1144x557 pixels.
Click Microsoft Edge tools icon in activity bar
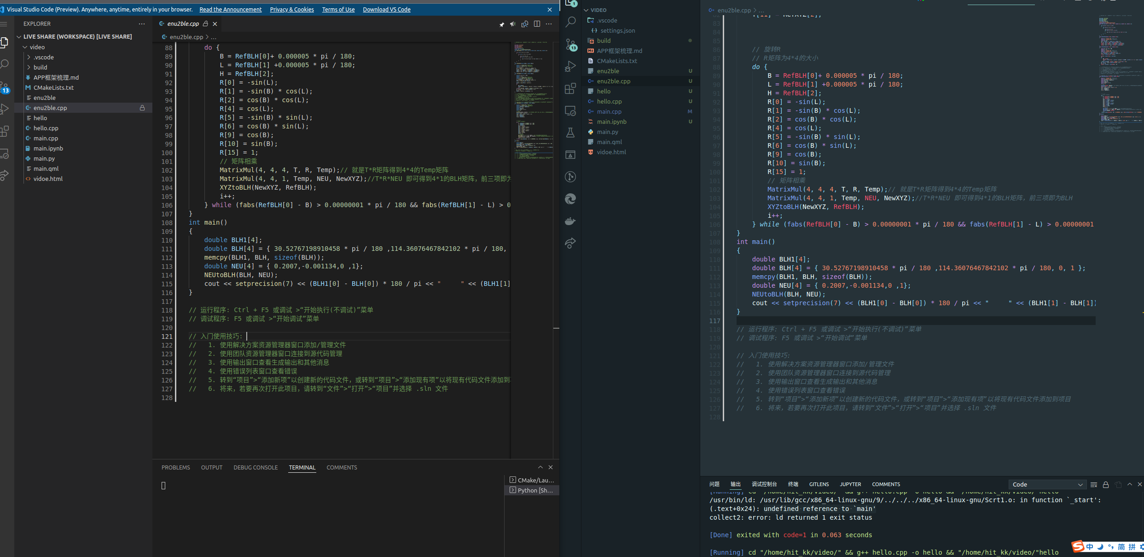tap(570, 199)
